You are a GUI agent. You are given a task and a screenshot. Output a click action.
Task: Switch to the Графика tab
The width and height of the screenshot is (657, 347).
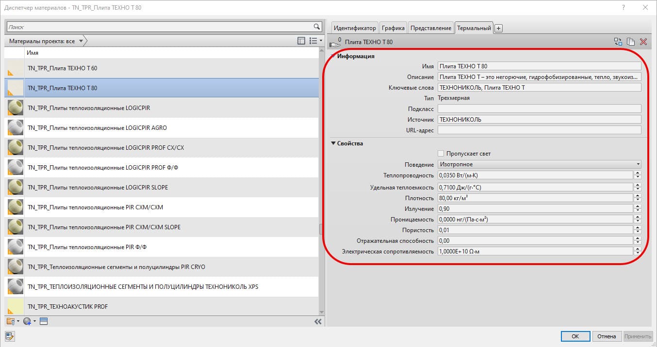click(393, 28)
